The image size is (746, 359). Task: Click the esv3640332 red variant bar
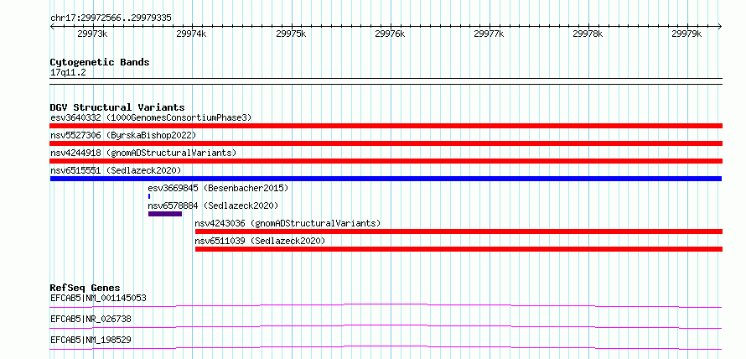[386, 126]
